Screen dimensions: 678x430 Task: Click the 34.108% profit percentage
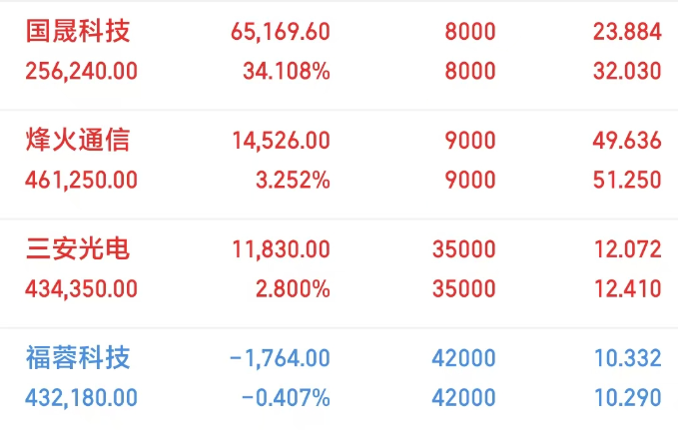(286, 71)
